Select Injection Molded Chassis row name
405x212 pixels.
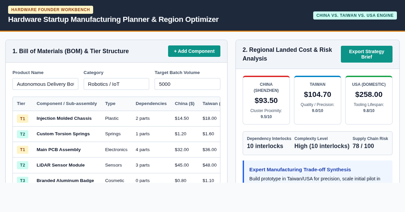64,118
